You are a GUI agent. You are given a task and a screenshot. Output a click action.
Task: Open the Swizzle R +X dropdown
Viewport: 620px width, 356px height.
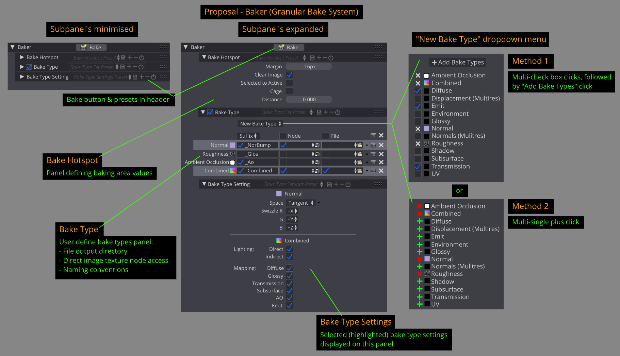click(x=292, y=211)
